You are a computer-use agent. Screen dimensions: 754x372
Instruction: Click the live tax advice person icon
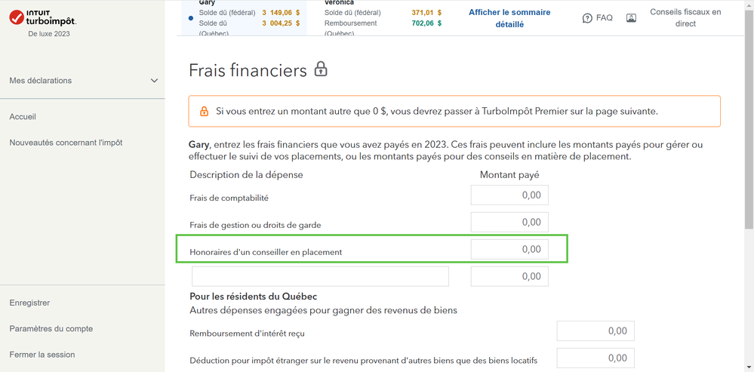pos(632,18)
